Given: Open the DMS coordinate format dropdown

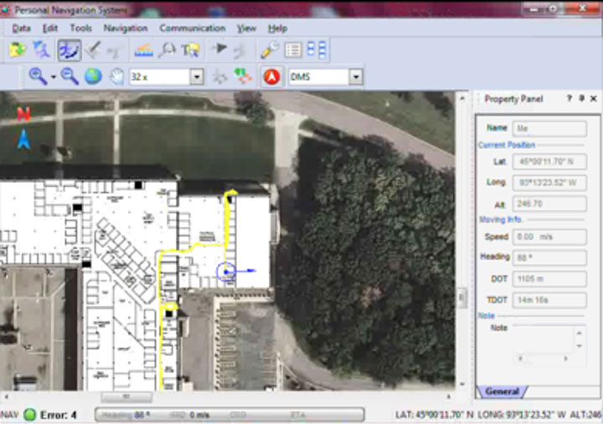Looking at the screenshot, I should (356, 77).
